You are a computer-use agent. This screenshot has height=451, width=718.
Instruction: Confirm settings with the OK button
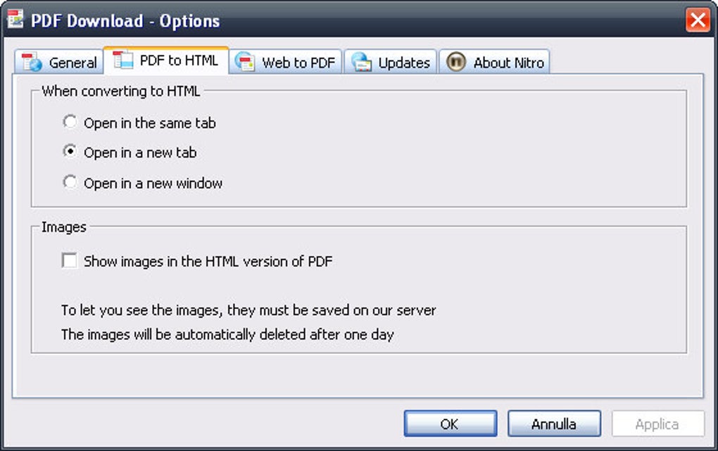(x=450, y=424)
